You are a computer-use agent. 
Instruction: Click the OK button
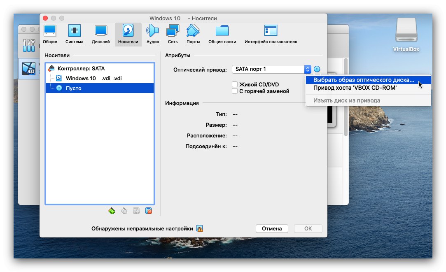point(308,228)
